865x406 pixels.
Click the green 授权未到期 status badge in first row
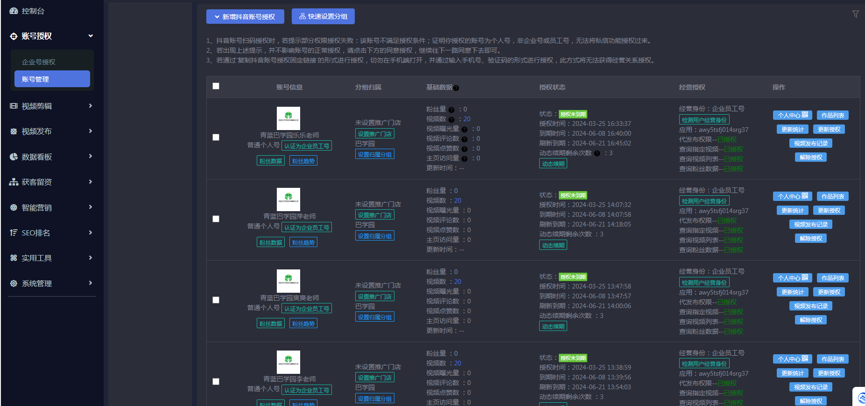[573, 114]
